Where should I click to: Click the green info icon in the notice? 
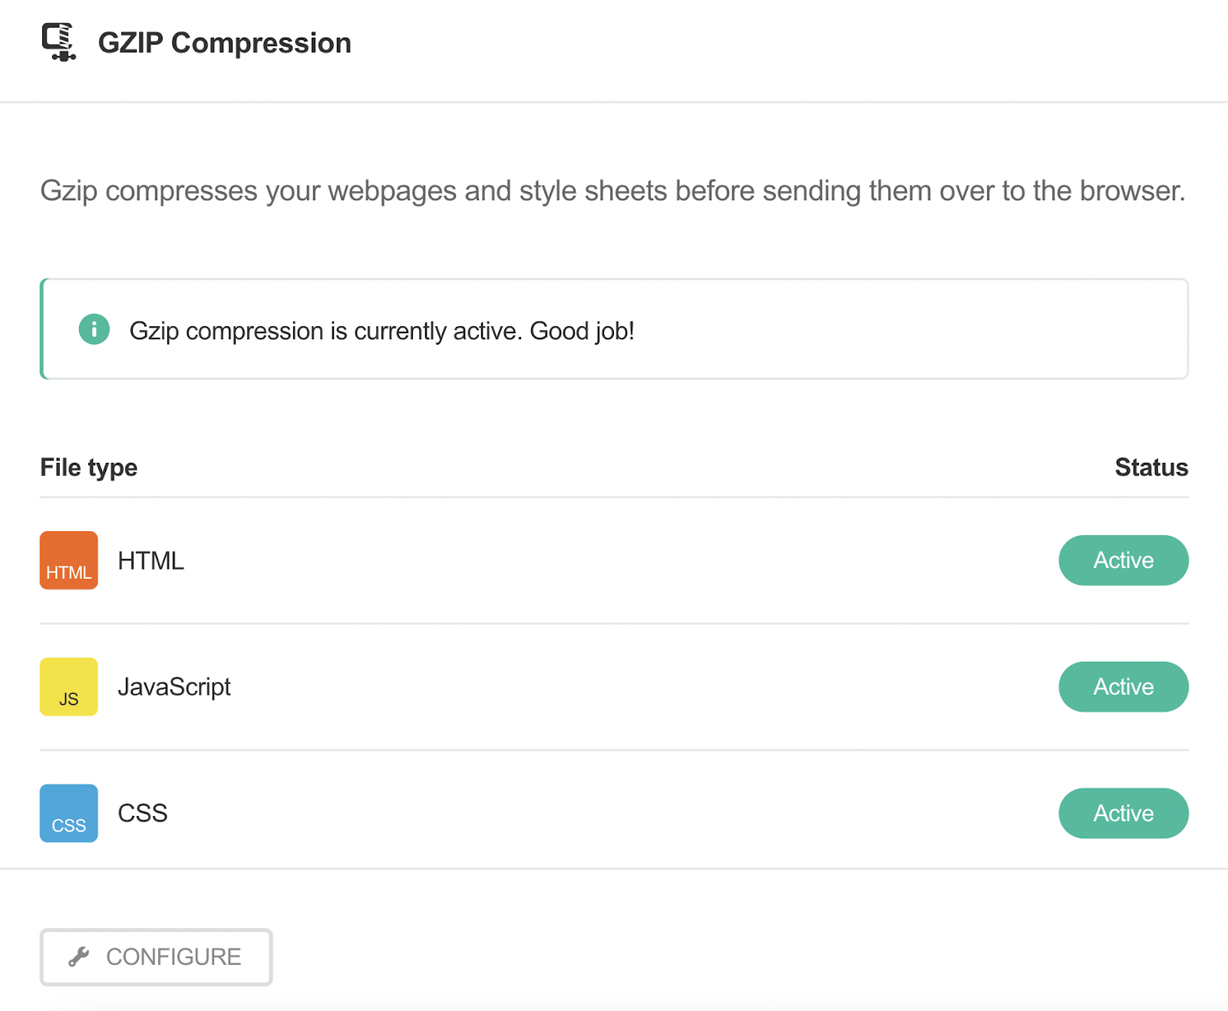click(94, 329)
